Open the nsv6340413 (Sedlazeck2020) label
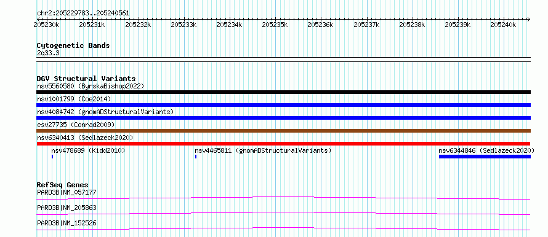548x237 pixels. (x=85, y=138)
